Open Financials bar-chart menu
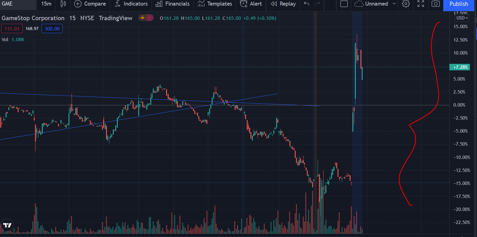This screenshot has height=237, width=477. click(173, 4)
